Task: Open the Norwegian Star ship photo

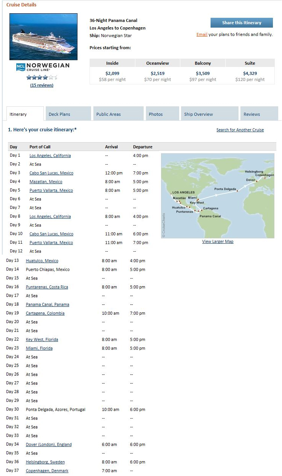Action: (x=43, y=37)
